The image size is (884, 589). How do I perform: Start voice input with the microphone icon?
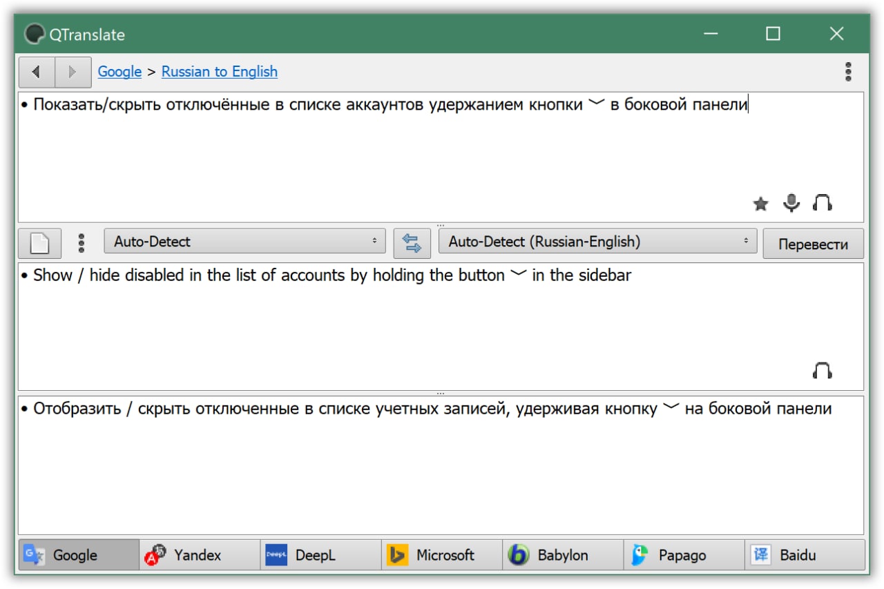[x=791, y=203]
